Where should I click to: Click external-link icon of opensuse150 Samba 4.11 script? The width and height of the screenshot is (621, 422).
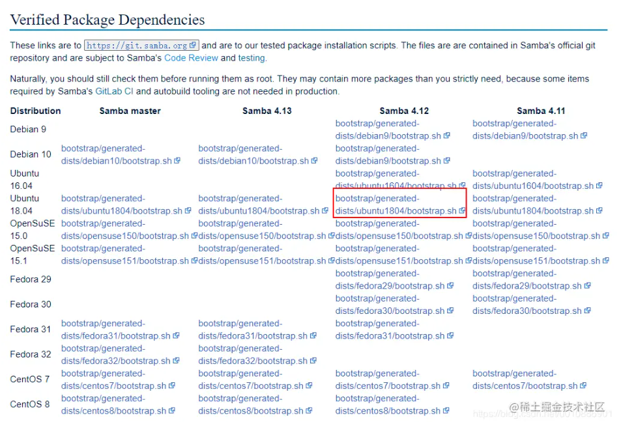605,235
